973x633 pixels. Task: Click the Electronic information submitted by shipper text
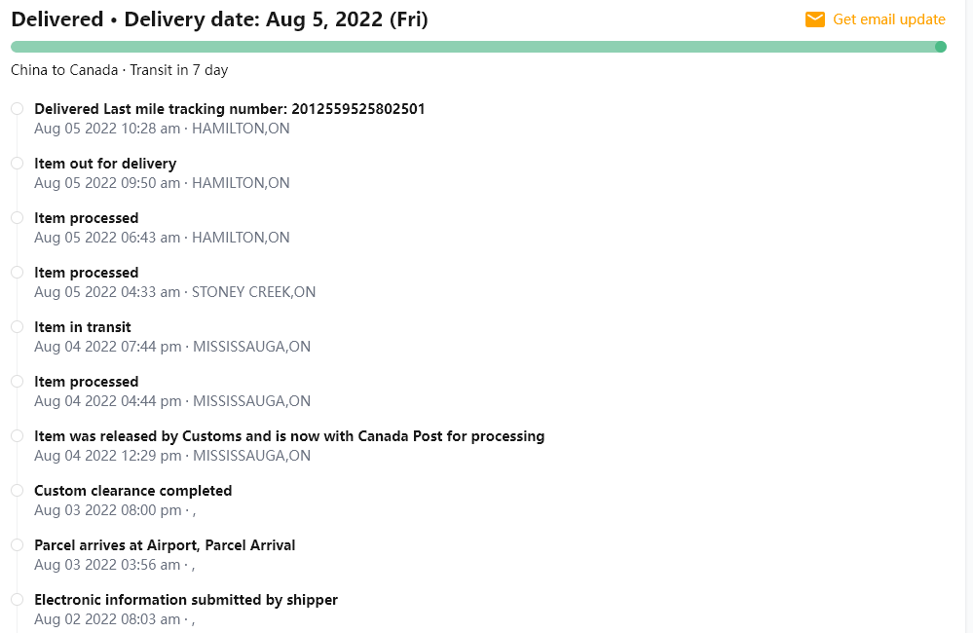(186, 600)
